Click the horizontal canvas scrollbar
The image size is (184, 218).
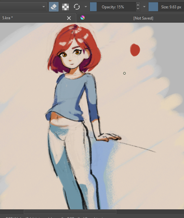pos(70,212)
